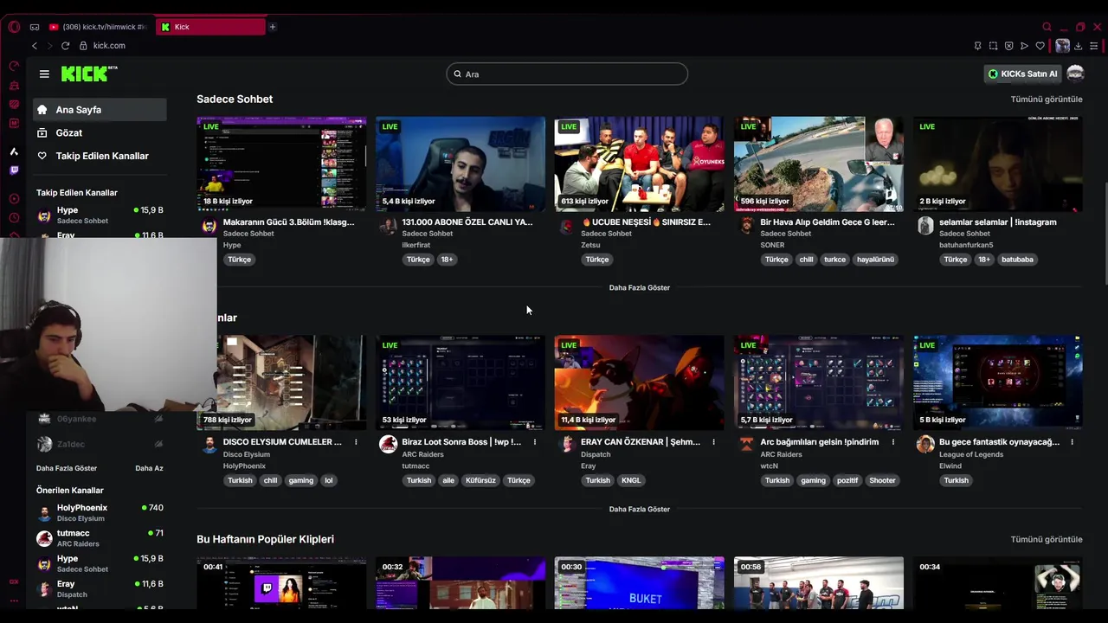The image size is (1108, 623).
Task: Expand Daha Fazla Göster under second stream row
Action: (639, 509)
